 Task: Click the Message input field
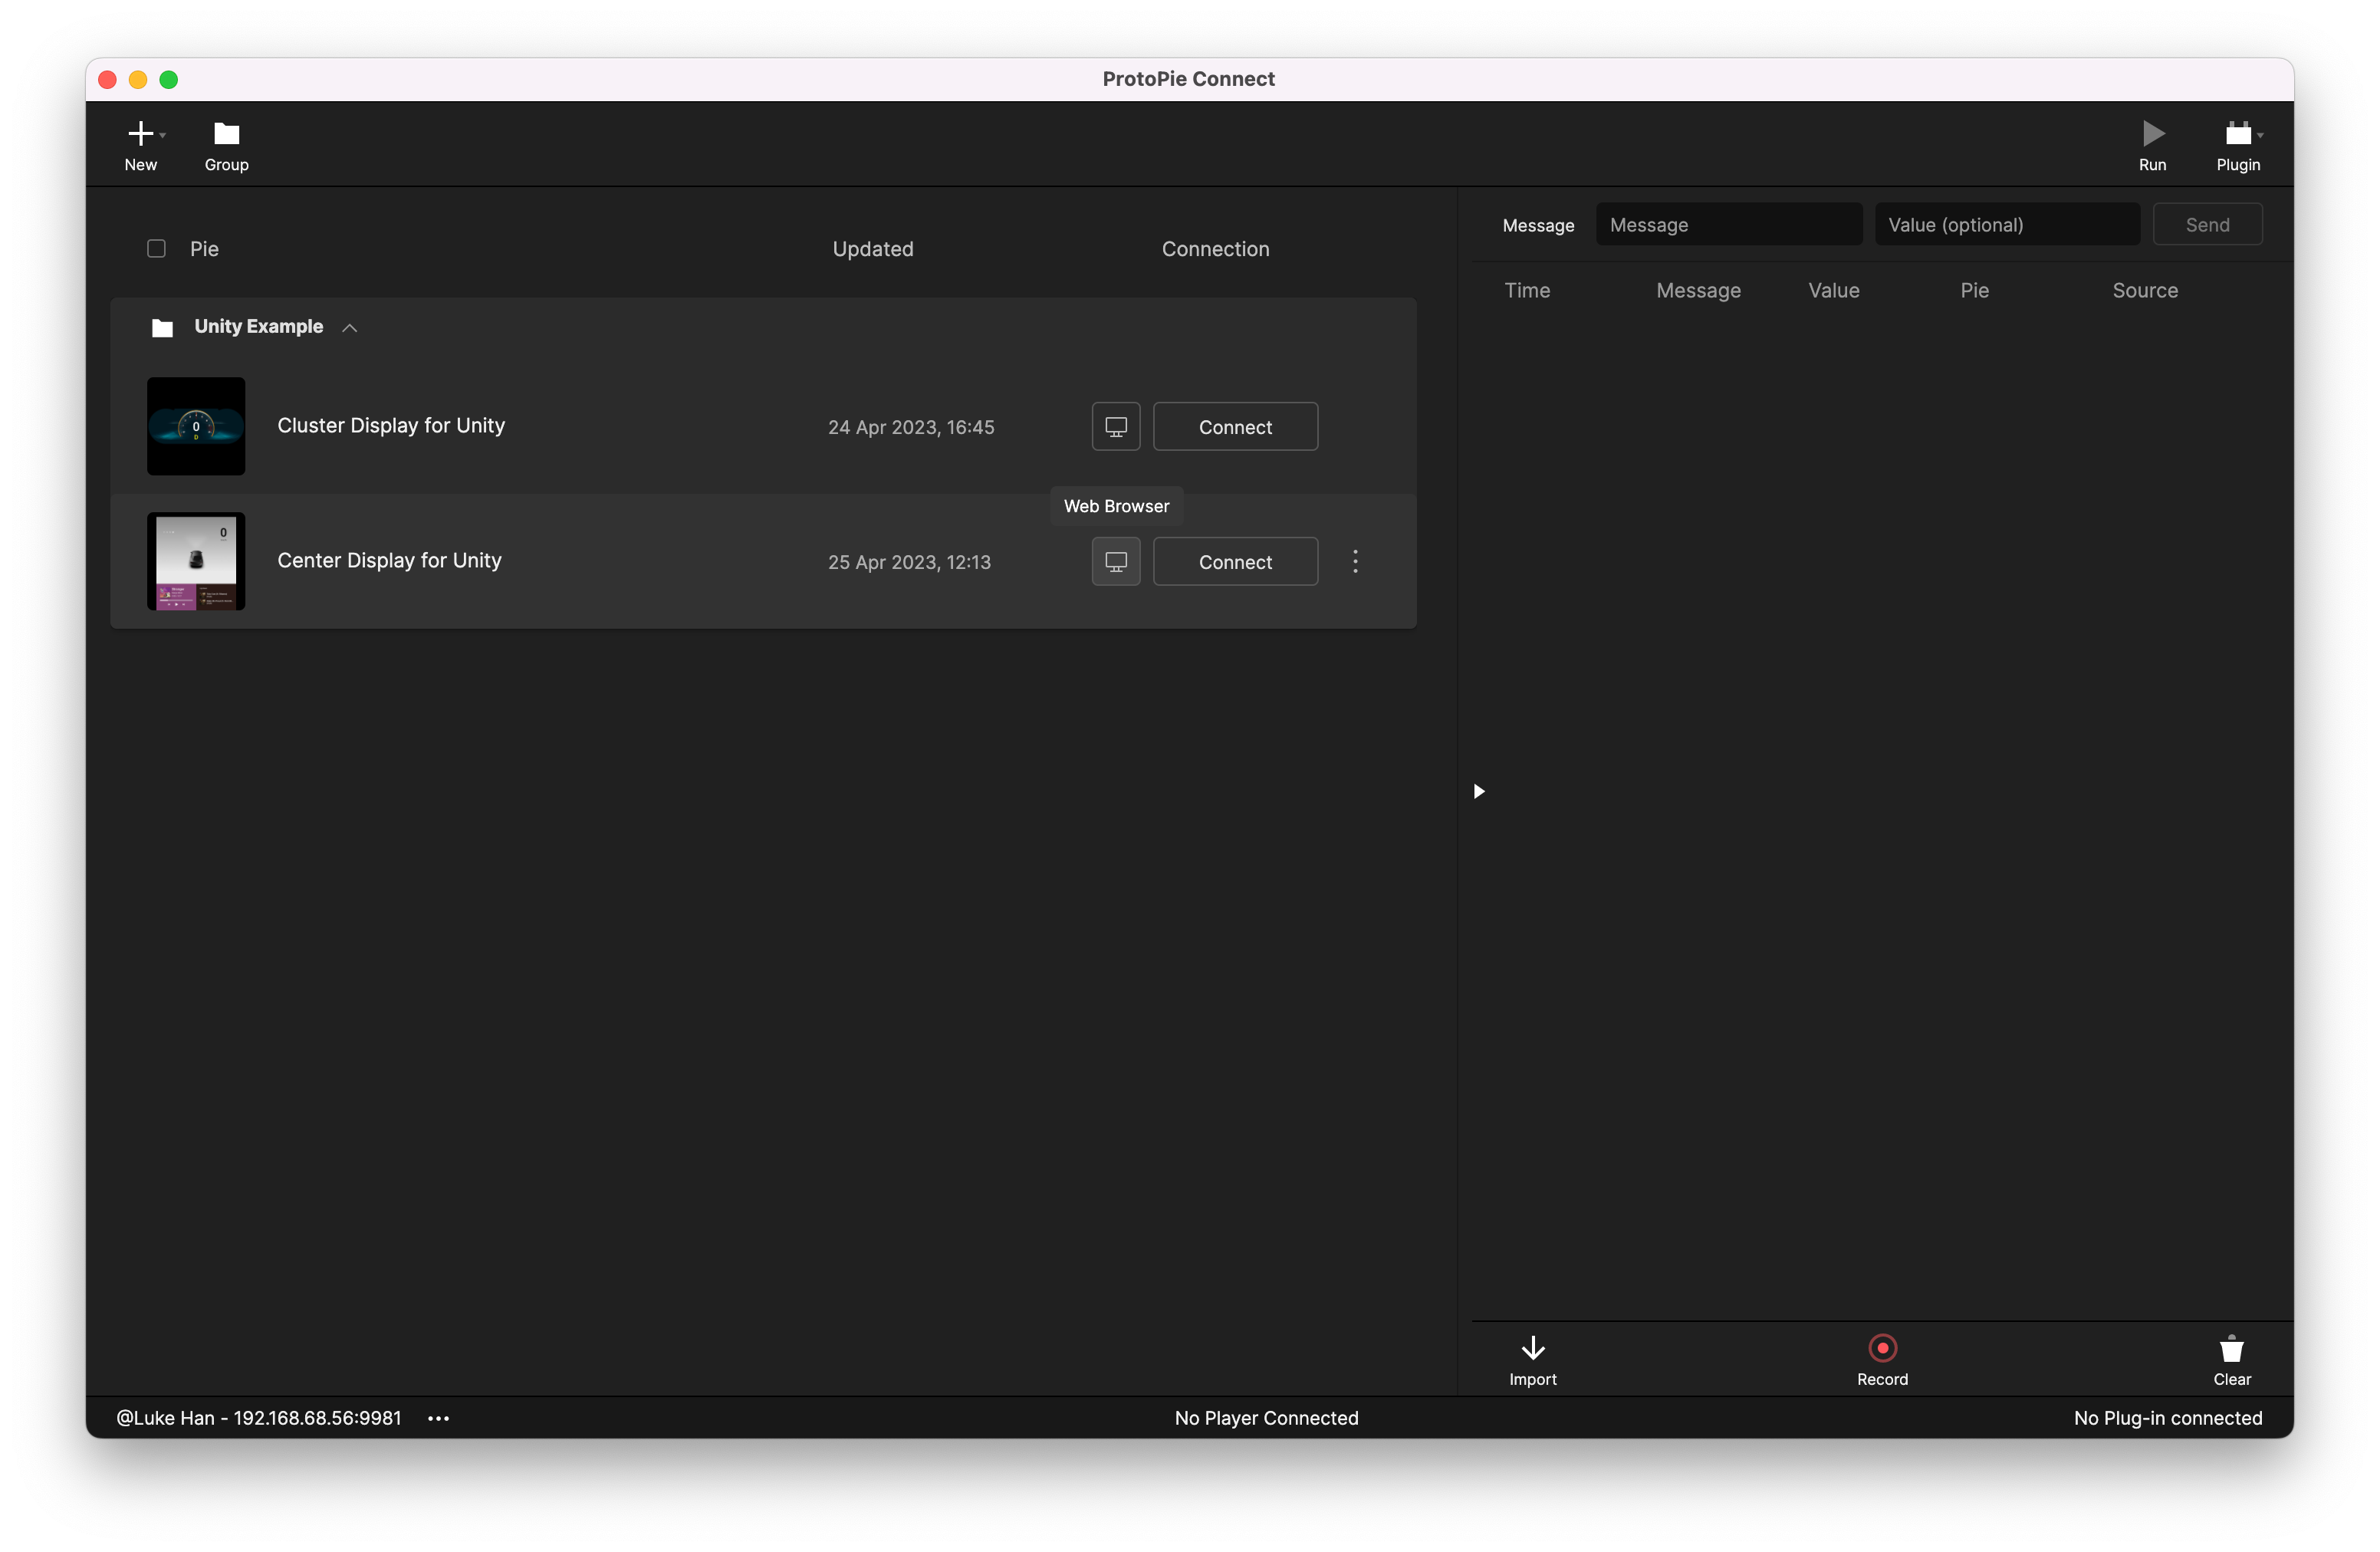click(1727, 224)
